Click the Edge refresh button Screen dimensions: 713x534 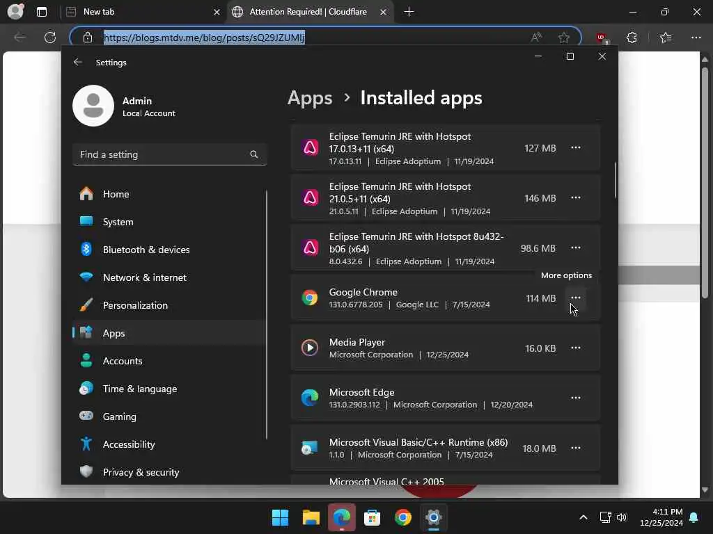coord(50,38)
